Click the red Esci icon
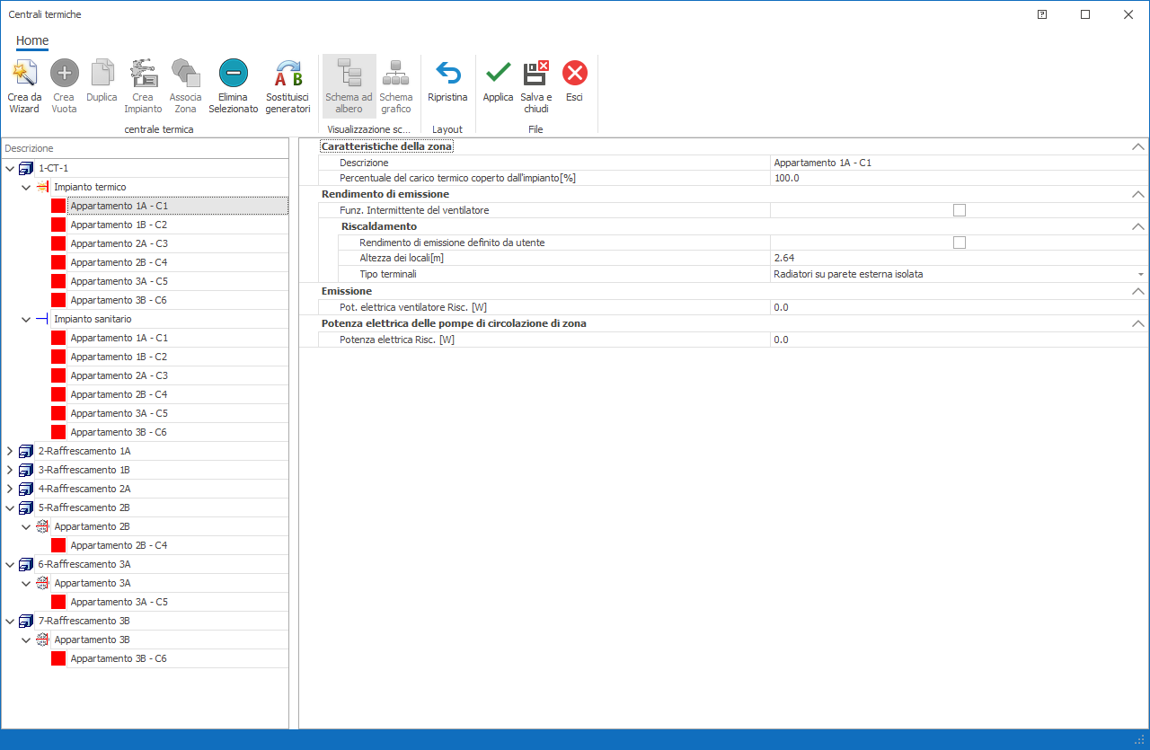Image resolution: width=1150 pixels, height=750 pixels. click(x=574, y=74)
